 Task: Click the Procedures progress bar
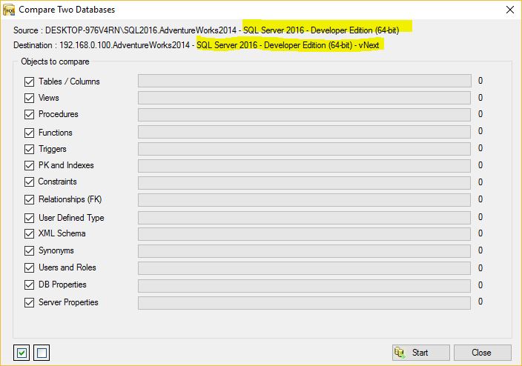(304, 114)
